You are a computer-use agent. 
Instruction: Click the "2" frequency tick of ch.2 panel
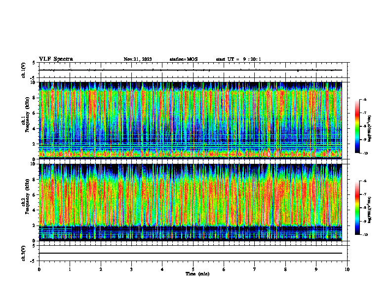pos(35,226)
